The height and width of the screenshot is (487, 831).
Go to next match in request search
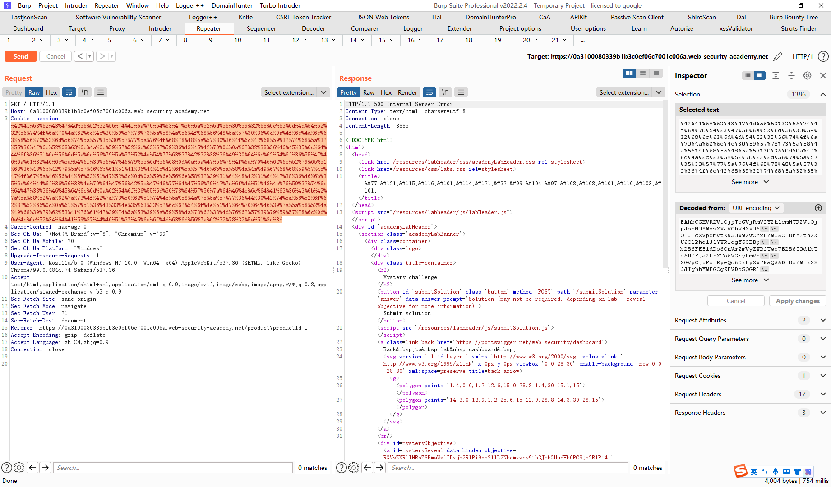(x=45, y=468)
